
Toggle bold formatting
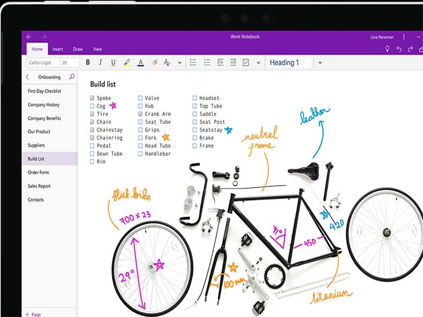pos(87,62)
